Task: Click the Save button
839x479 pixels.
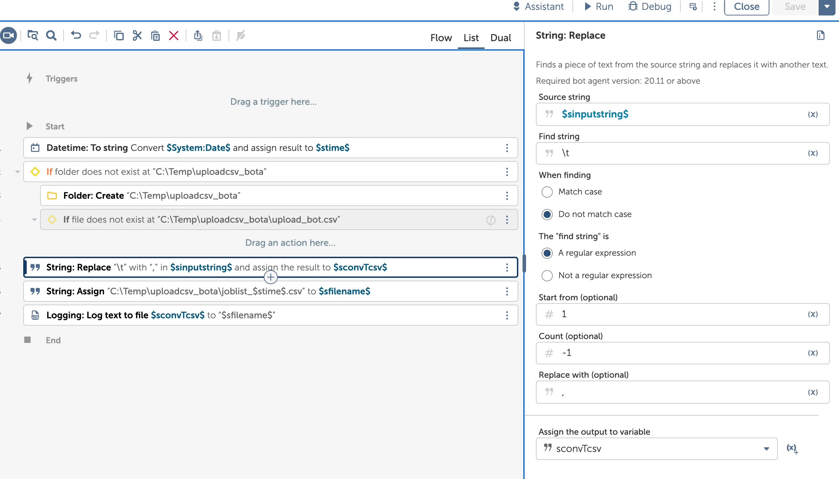Action: 795,7
